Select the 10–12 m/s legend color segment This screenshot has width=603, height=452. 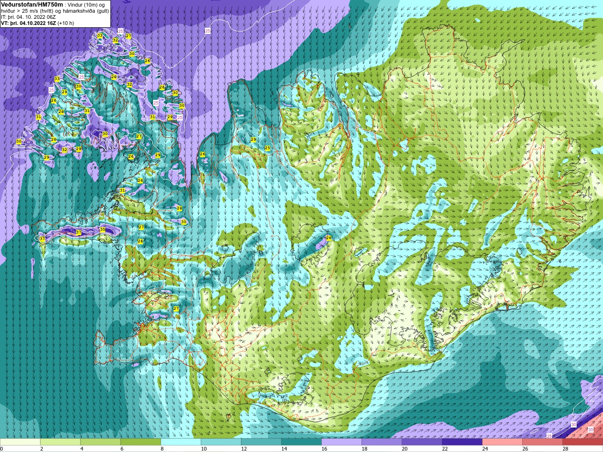pos(221,442)
